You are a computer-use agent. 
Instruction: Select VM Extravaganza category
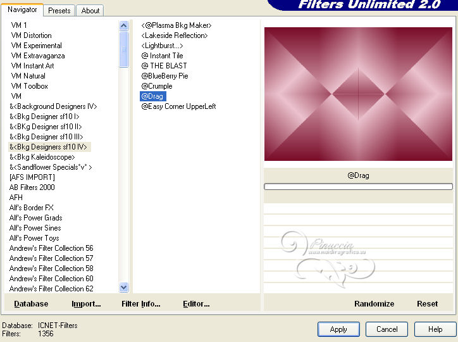(x=38, y=56)
